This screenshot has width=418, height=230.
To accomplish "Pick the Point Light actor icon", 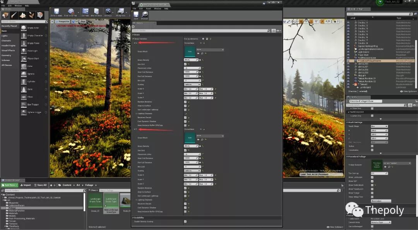I will [x=24, y=51].
